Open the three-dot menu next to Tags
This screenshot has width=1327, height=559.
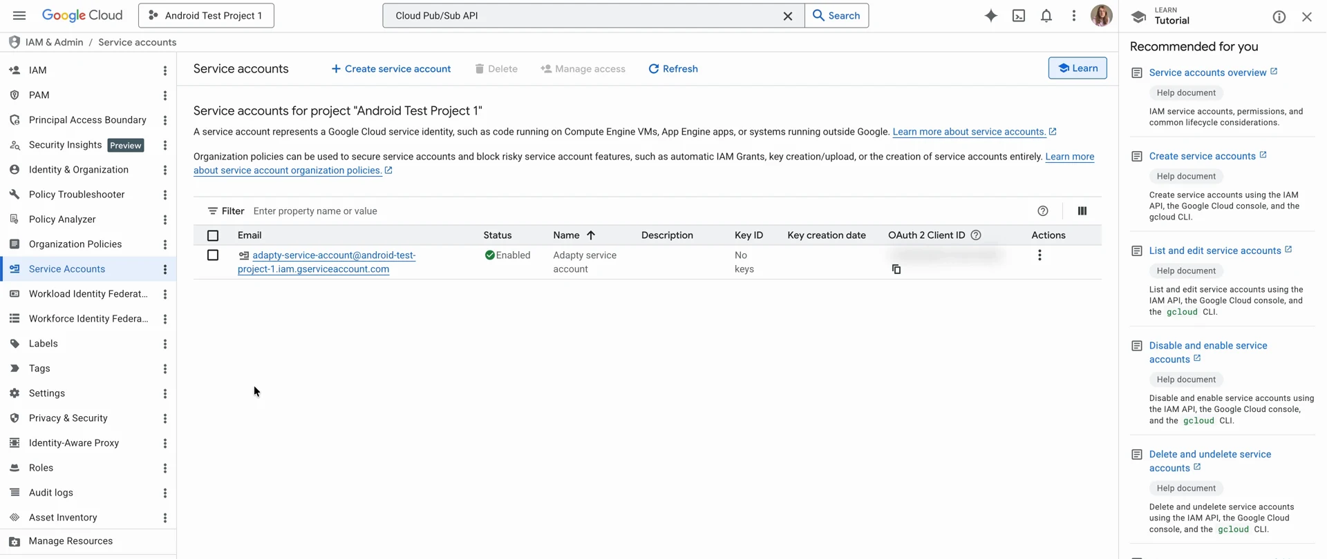(x=164, y=369)
